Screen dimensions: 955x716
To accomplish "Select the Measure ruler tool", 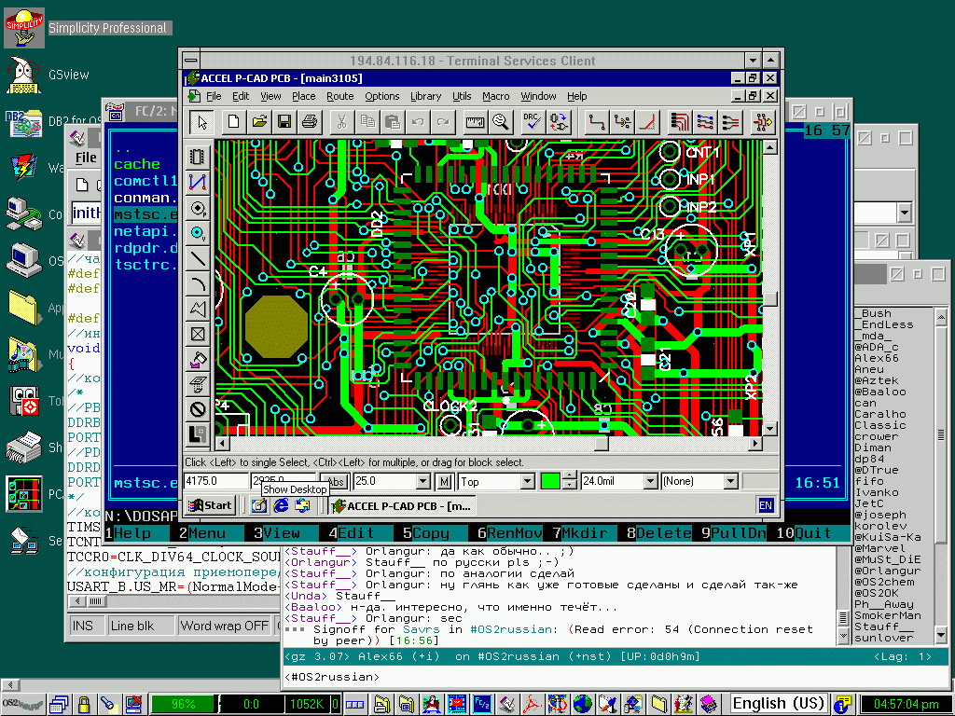I will coord(475,121).
